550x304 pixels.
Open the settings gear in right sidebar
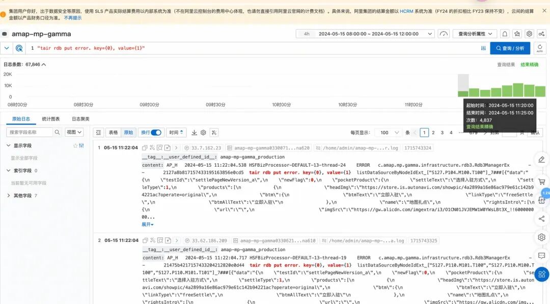coord(541,237)
